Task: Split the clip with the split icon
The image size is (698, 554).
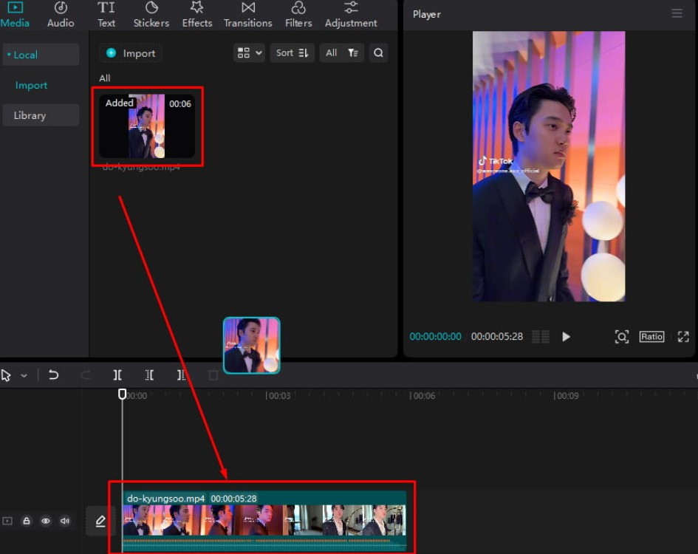Action: click(x=117, y=375)
